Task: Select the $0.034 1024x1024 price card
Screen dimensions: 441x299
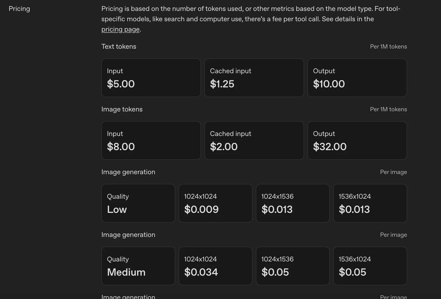Action: click(x=215, y=266)
